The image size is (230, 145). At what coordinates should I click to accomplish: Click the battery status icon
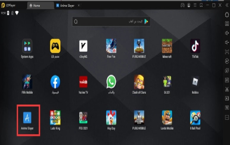[8, 13]
